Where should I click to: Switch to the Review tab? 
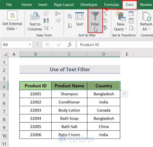point(146,5)
